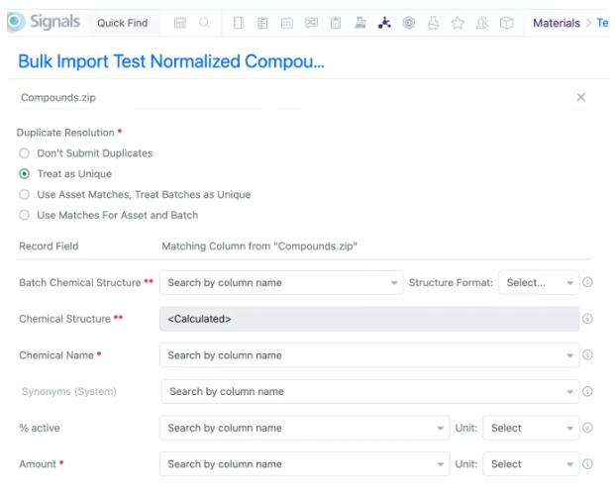Viewport: 615px width, 495px height.
Task: Show info for Chemical Structure field
Action: [x=587, y=319]
